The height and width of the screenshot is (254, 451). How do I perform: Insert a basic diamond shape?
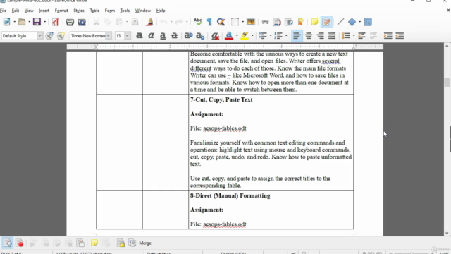(352, 22)
